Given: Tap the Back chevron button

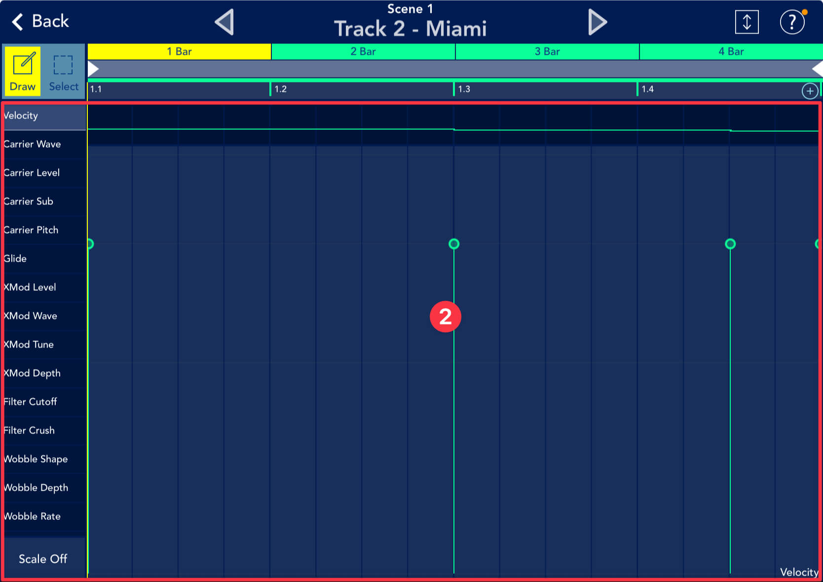Looking at the screenshot, I should point(40,22).
